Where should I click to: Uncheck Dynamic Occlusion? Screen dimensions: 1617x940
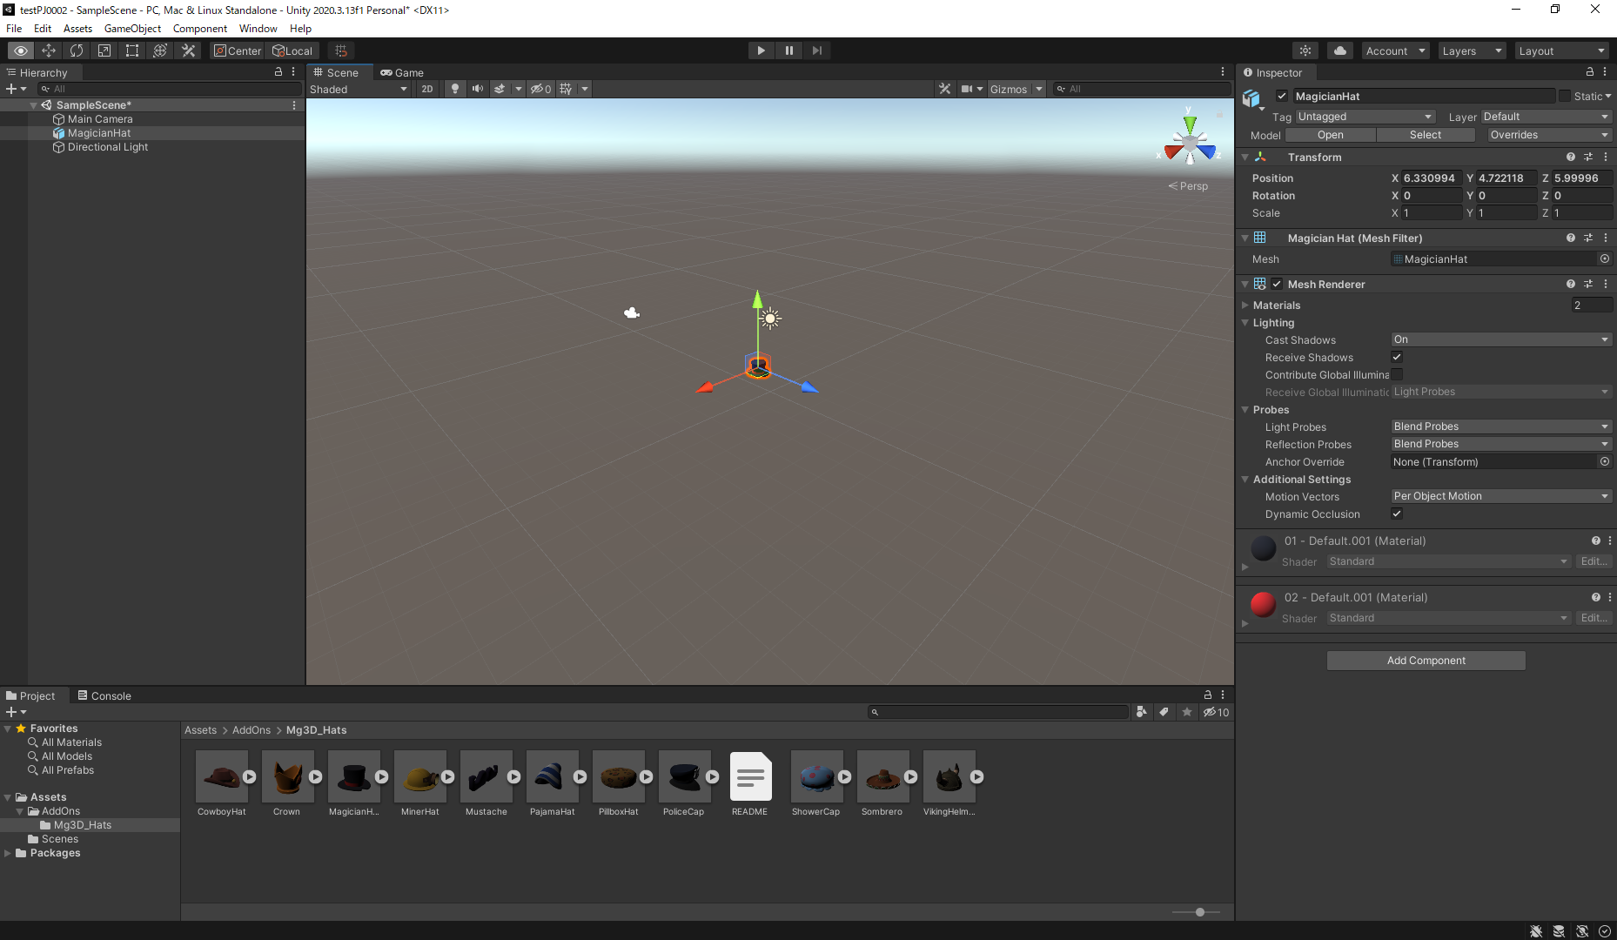coord(1397,514)
